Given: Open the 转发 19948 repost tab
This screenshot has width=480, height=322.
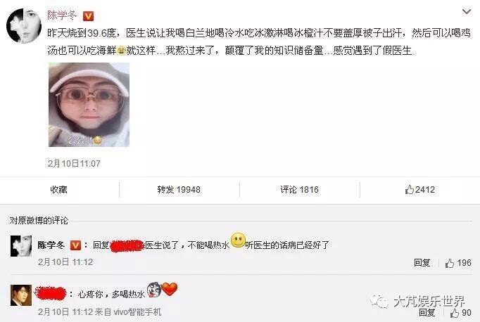Looking at the screenshot, I should [179, 190].
